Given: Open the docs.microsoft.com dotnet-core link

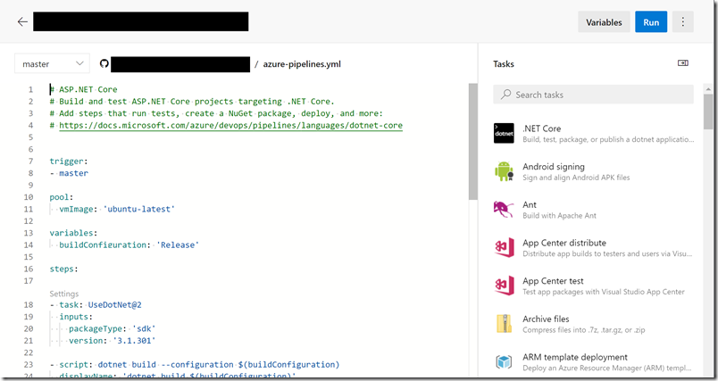Looking at the screenshot, I should 230,125.
